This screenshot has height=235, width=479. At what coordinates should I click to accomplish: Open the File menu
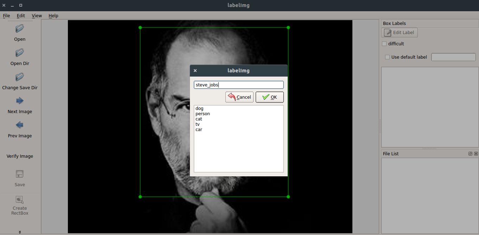(x=6, y=16)
